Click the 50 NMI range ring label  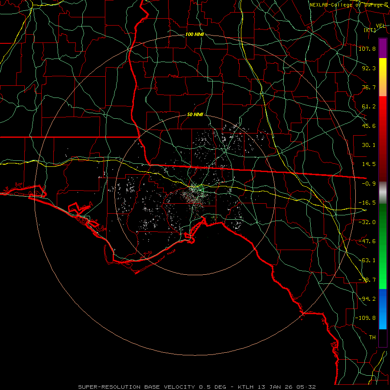[x=195, y=114]
